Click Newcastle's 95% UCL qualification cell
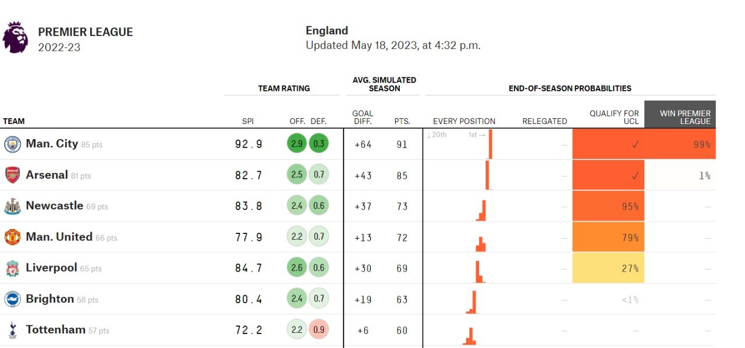 (x=608, y=206)
